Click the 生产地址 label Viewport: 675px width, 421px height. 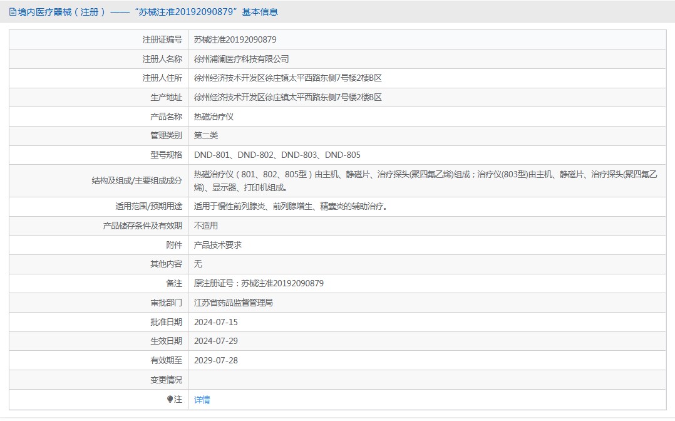click(166, 97)
